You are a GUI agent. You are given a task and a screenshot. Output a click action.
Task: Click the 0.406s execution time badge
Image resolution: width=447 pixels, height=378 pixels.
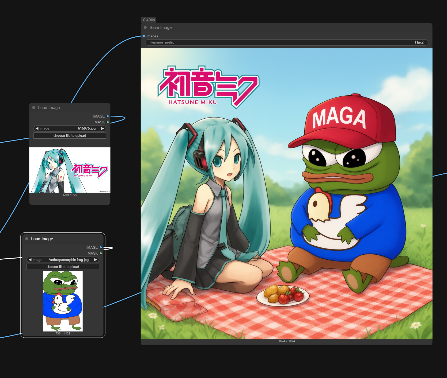(149, 20)
